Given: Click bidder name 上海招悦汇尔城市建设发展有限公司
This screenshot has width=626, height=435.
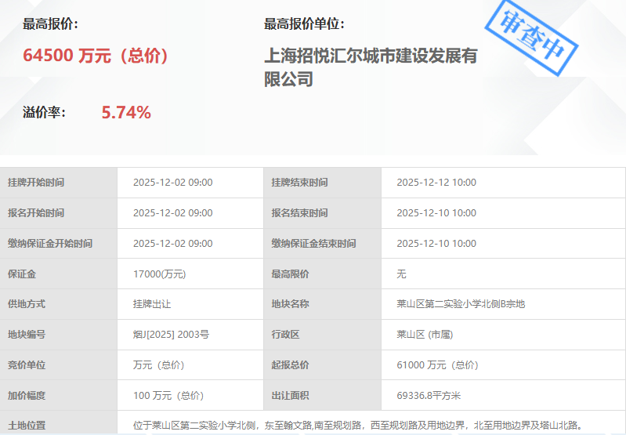Looking at the screenshot, I should coord(371,67).
